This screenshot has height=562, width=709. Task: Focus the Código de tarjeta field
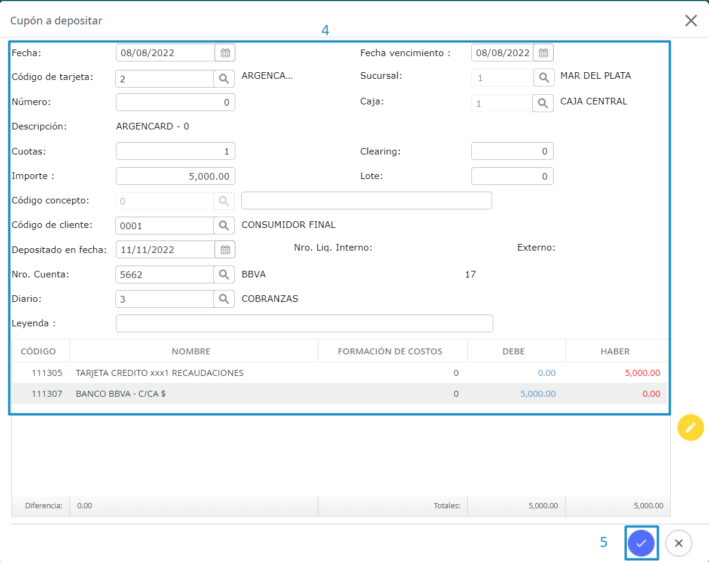point(165,79)
